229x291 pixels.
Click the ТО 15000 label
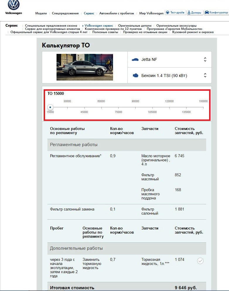coord(56,94)
